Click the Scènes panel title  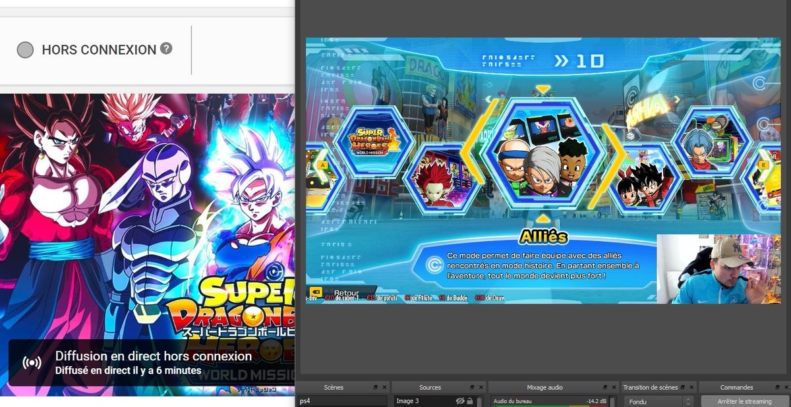click(333, 387)
